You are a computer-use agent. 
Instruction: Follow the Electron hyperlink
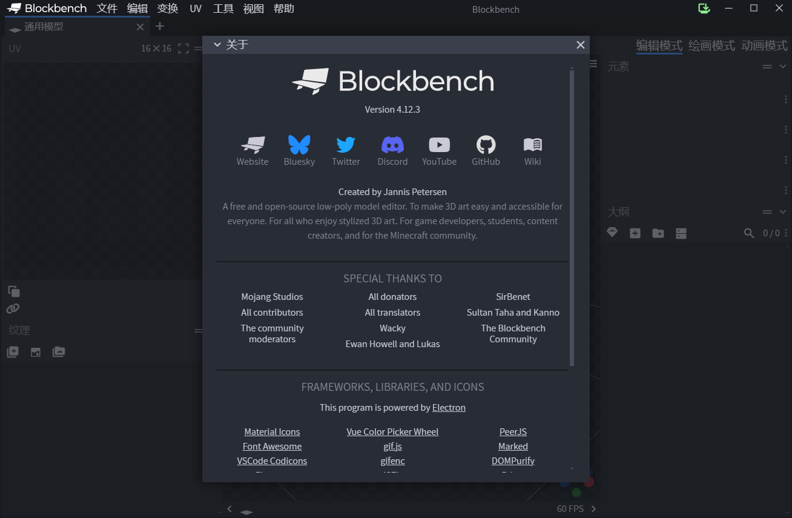(x=449, y=408)
